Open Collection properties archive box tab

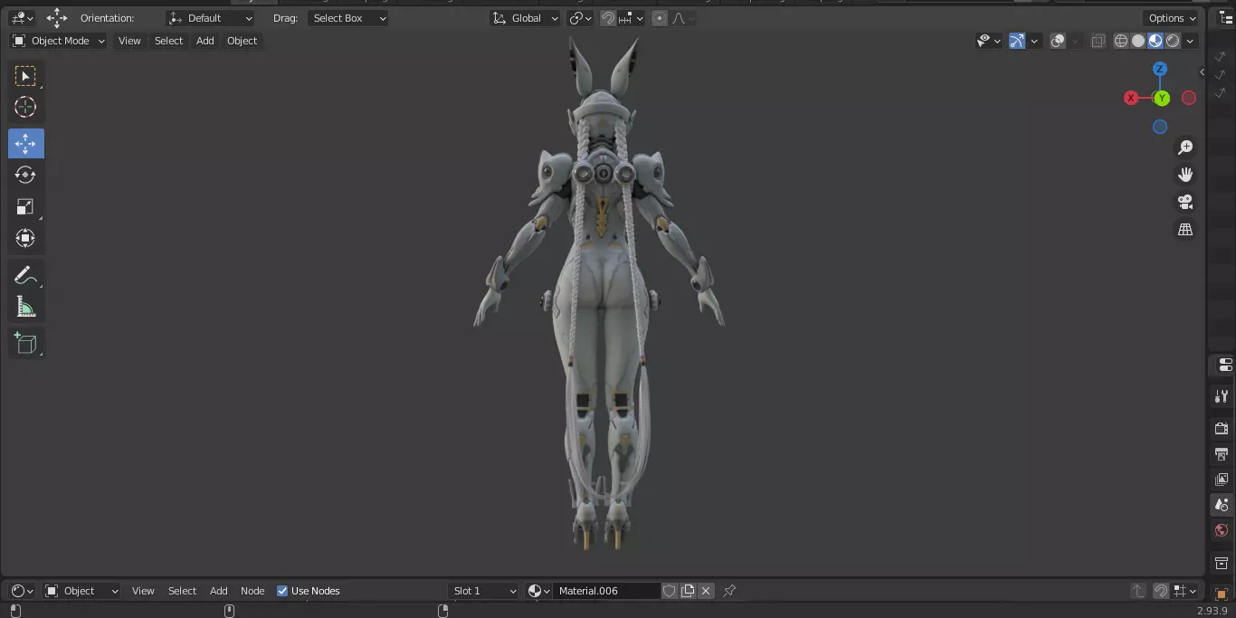point(1222,563)
